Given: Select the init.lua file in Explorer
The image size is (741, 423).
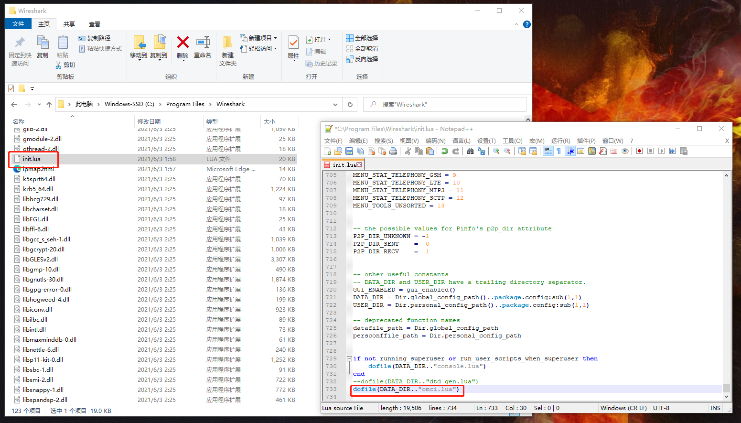Looking at the screenshot, I should pos(32,159).
